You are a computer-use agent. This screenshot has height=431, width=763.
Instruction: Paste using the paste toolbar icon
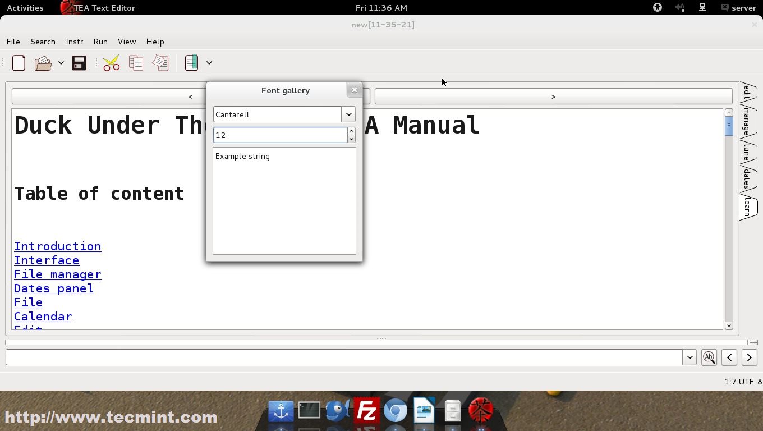pos(160,63)
